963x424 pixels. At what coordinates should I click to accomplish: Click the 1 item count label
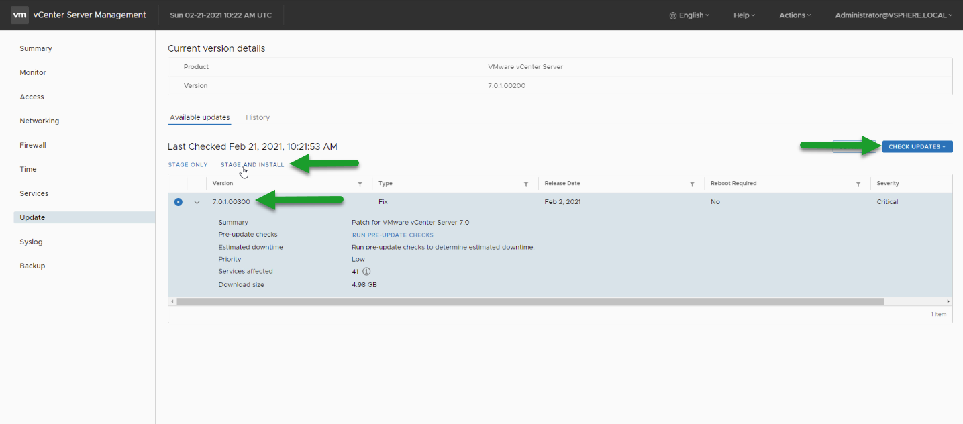tap(938, 315)
